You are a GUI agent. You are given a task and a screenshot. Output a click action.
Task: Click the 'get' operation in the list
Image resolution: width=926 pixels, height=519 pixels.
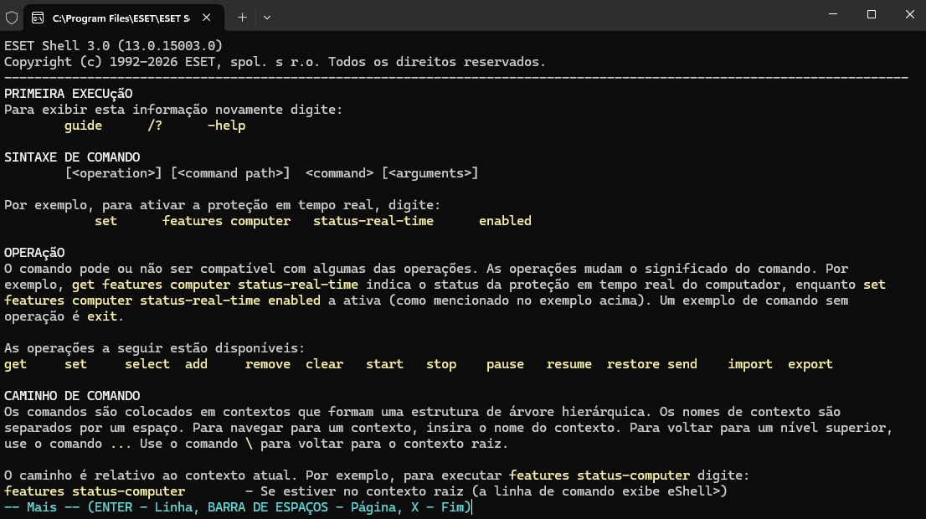tap(15, 365)
